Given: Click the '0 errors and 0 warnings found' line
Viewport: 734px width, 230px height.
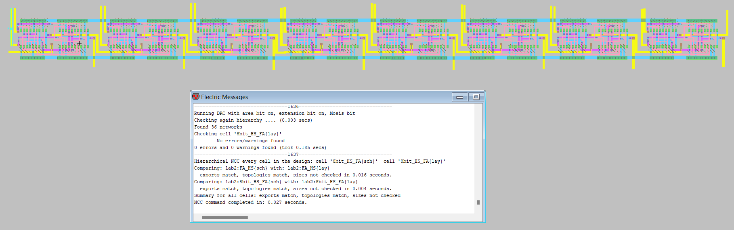Looking at the screenshot, I should tap(260, 148).
